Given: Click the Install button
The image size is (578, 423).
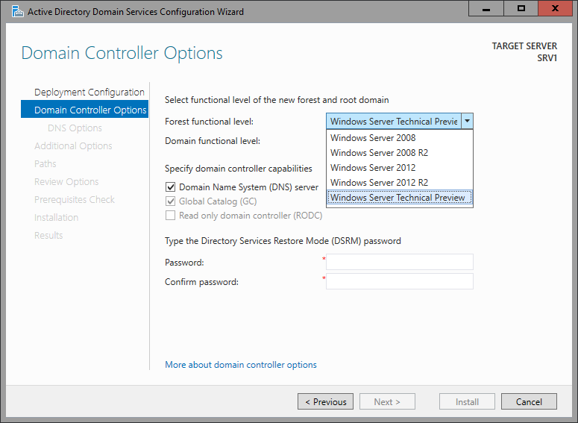Looking at the screenshot, I should point(467,401).
